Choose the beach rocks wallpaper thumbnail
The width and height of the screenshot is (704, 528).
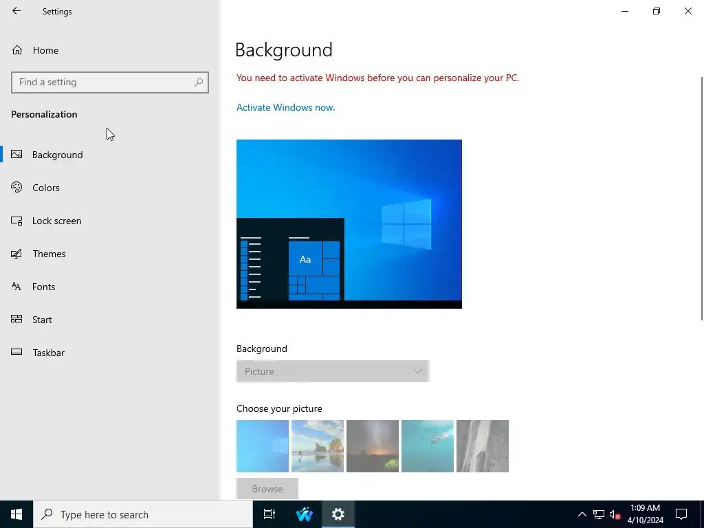(318, 445)
